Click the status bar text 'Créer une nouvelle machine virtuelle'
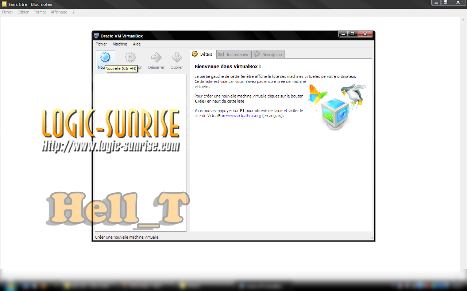 (x=127, y=237)
